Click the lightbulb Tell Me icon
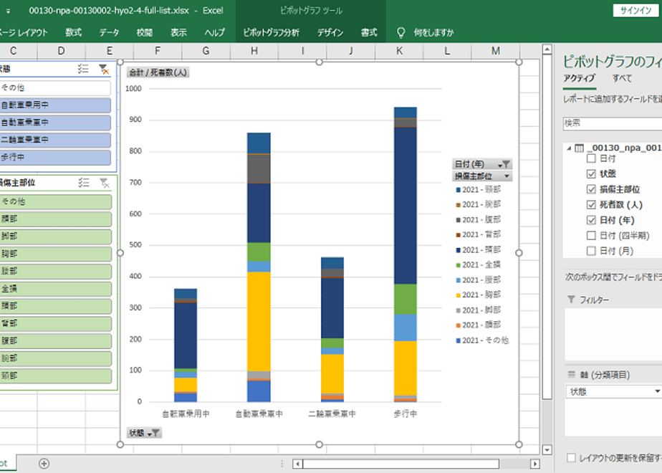Screen dimensions: 662x473 click(400, 32)
